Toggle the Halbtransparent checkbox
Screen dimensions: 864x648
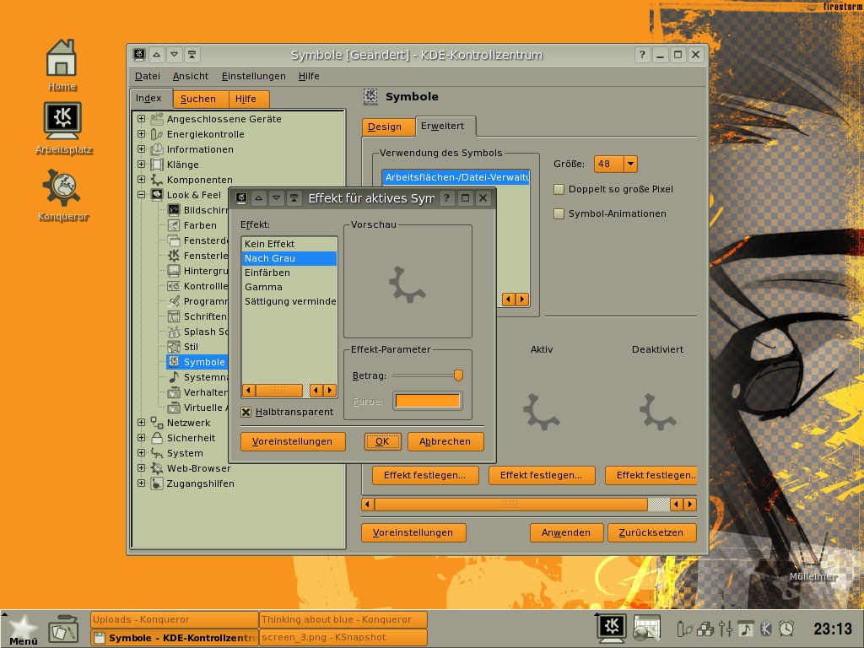pos(246,412)
